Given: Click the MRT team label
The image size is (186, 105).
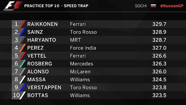Looking at the screenshot, I should tap(75, 40).
